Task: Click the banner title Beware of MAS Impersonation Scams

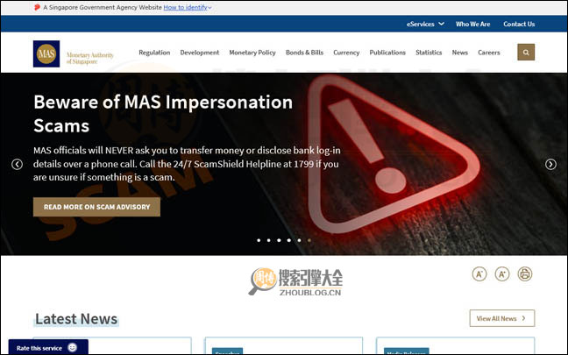Action: (x=163, y=114)
